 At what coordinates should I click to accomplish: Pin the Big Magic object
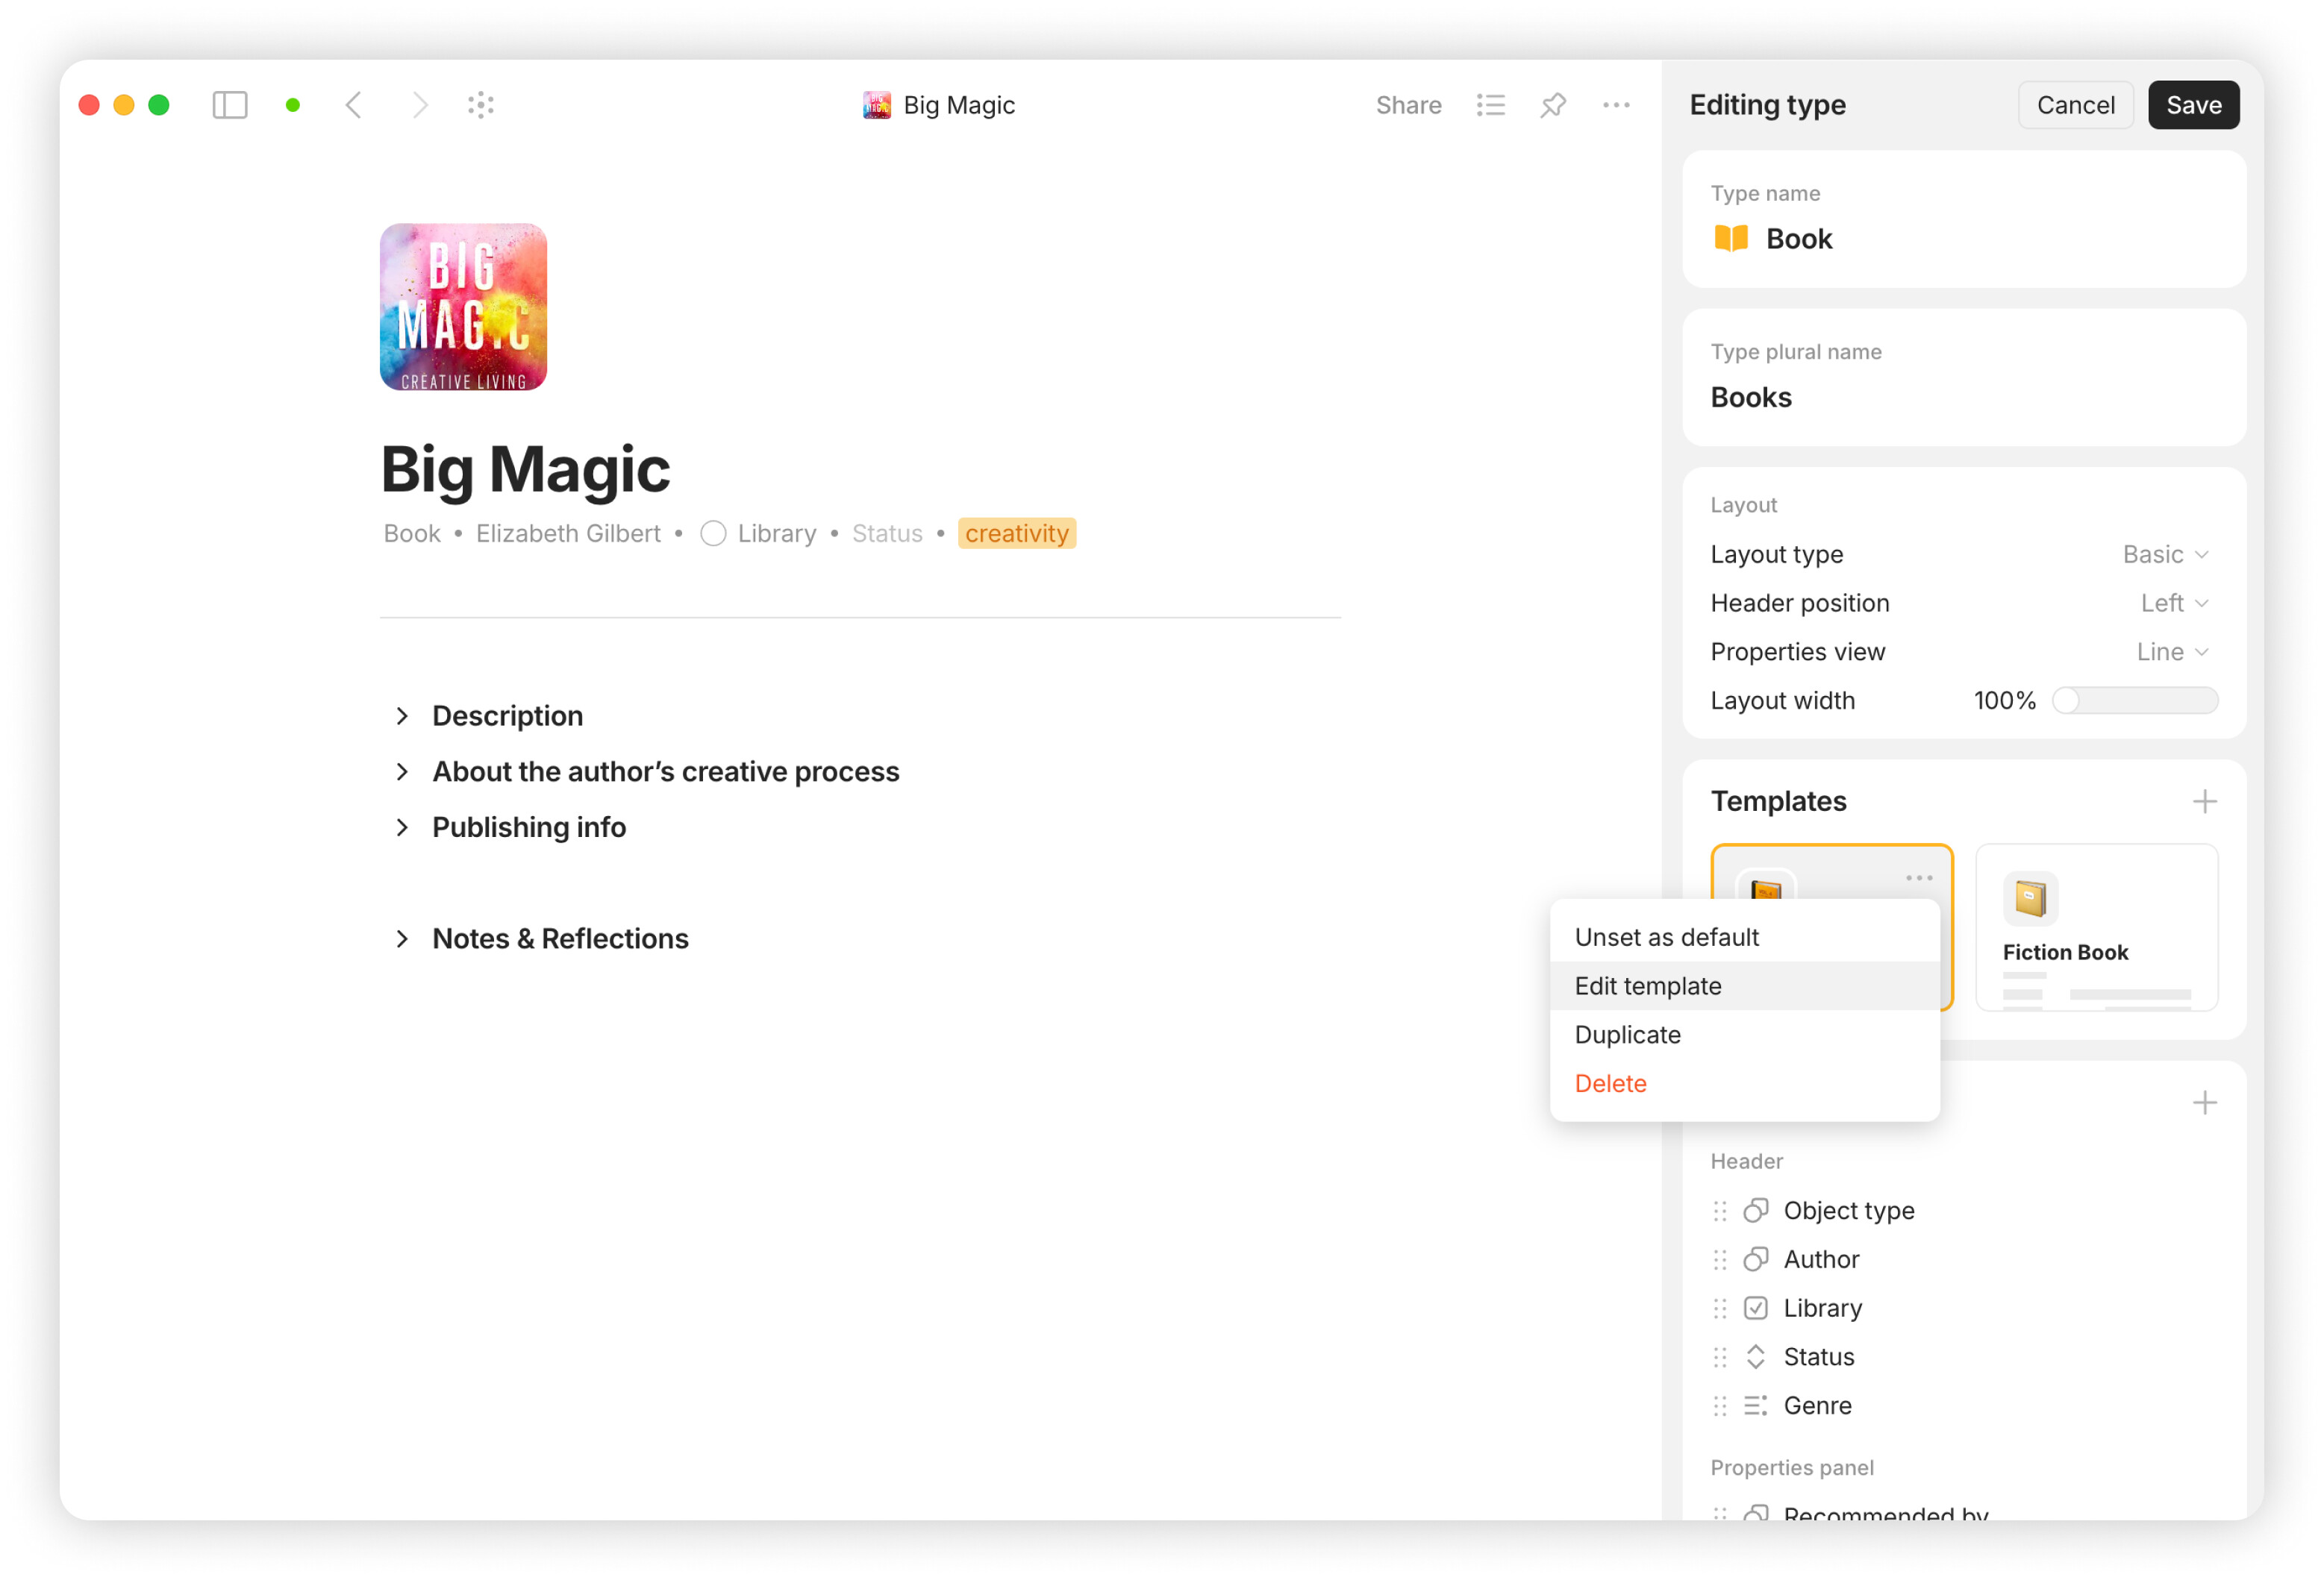point(1552,105)
